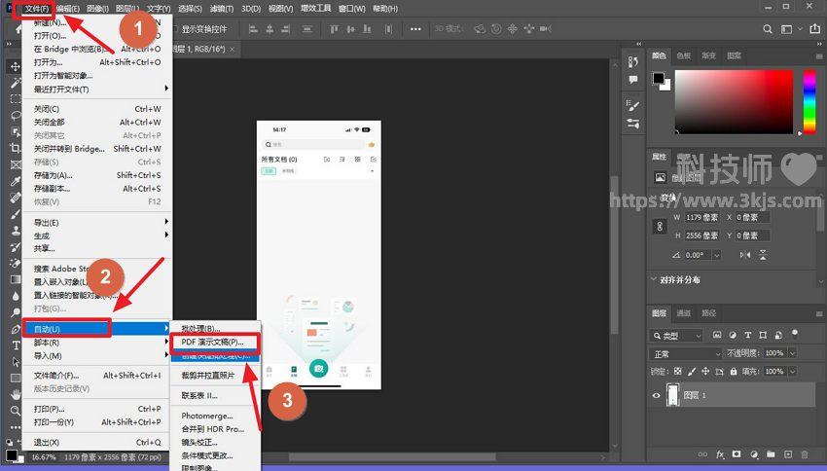Viewport: 827px width, 471px height.
Task: Toggle lock all padlock icon
Action: click(x=734, y=372)
